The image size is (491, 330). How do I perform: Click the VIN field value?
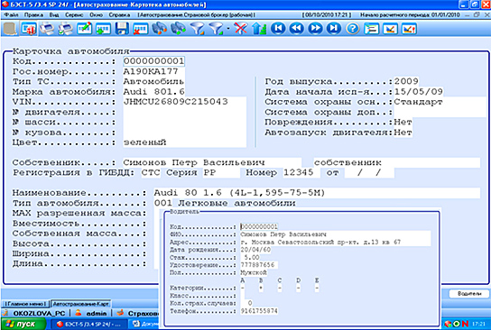184,102
